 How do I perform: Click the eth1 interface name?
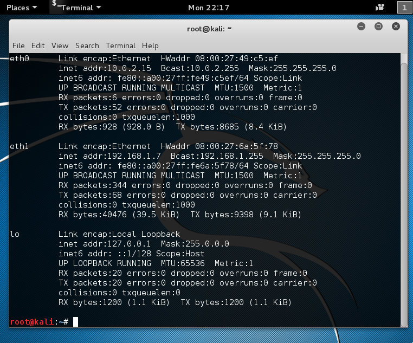click(19, 146)
